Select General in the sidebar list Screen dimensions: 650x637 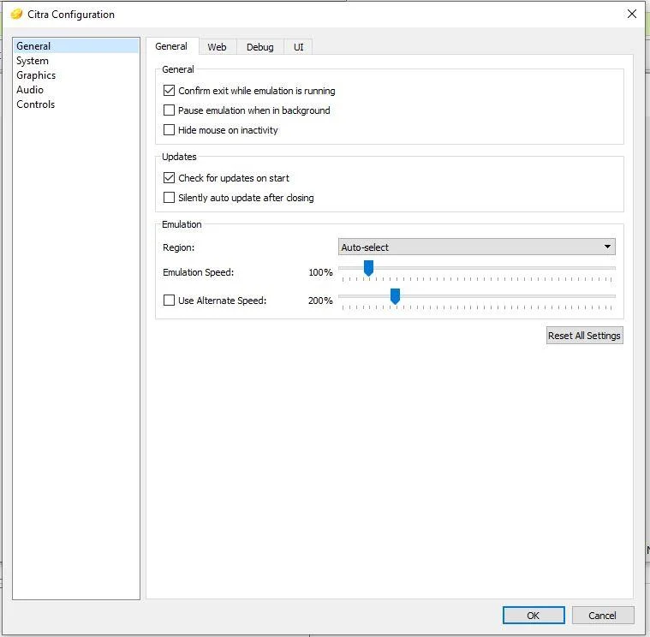76,46
